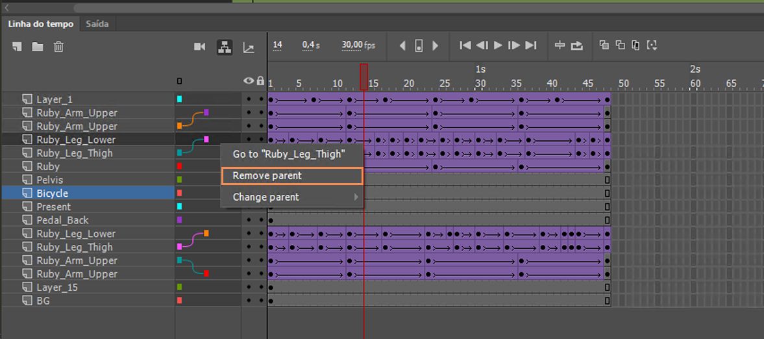Toggle outline view for all layers header
This screenshot has height=339, width=764.
click(179, 81)
